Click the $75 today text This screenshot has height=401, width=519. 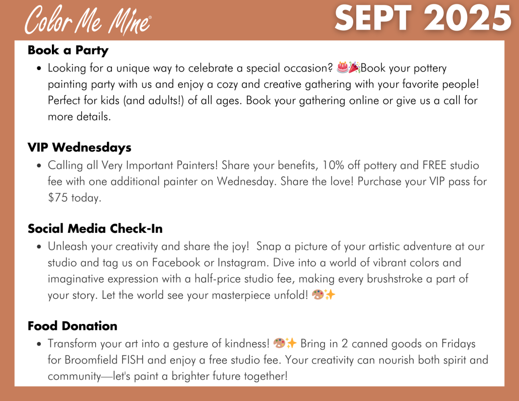point(75,197)
